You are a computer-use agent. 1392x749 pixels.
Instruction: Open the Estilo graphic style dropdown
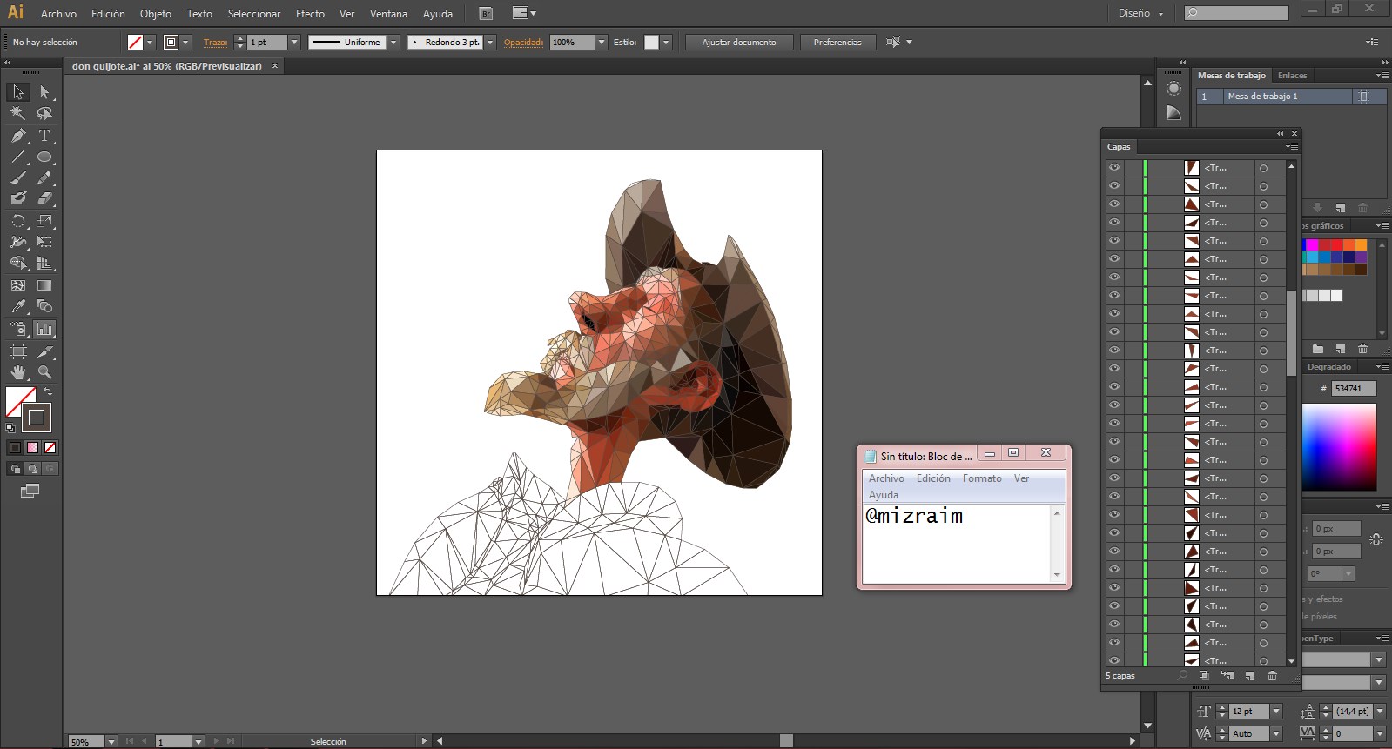pyautogui.click(x=666, y=43)
